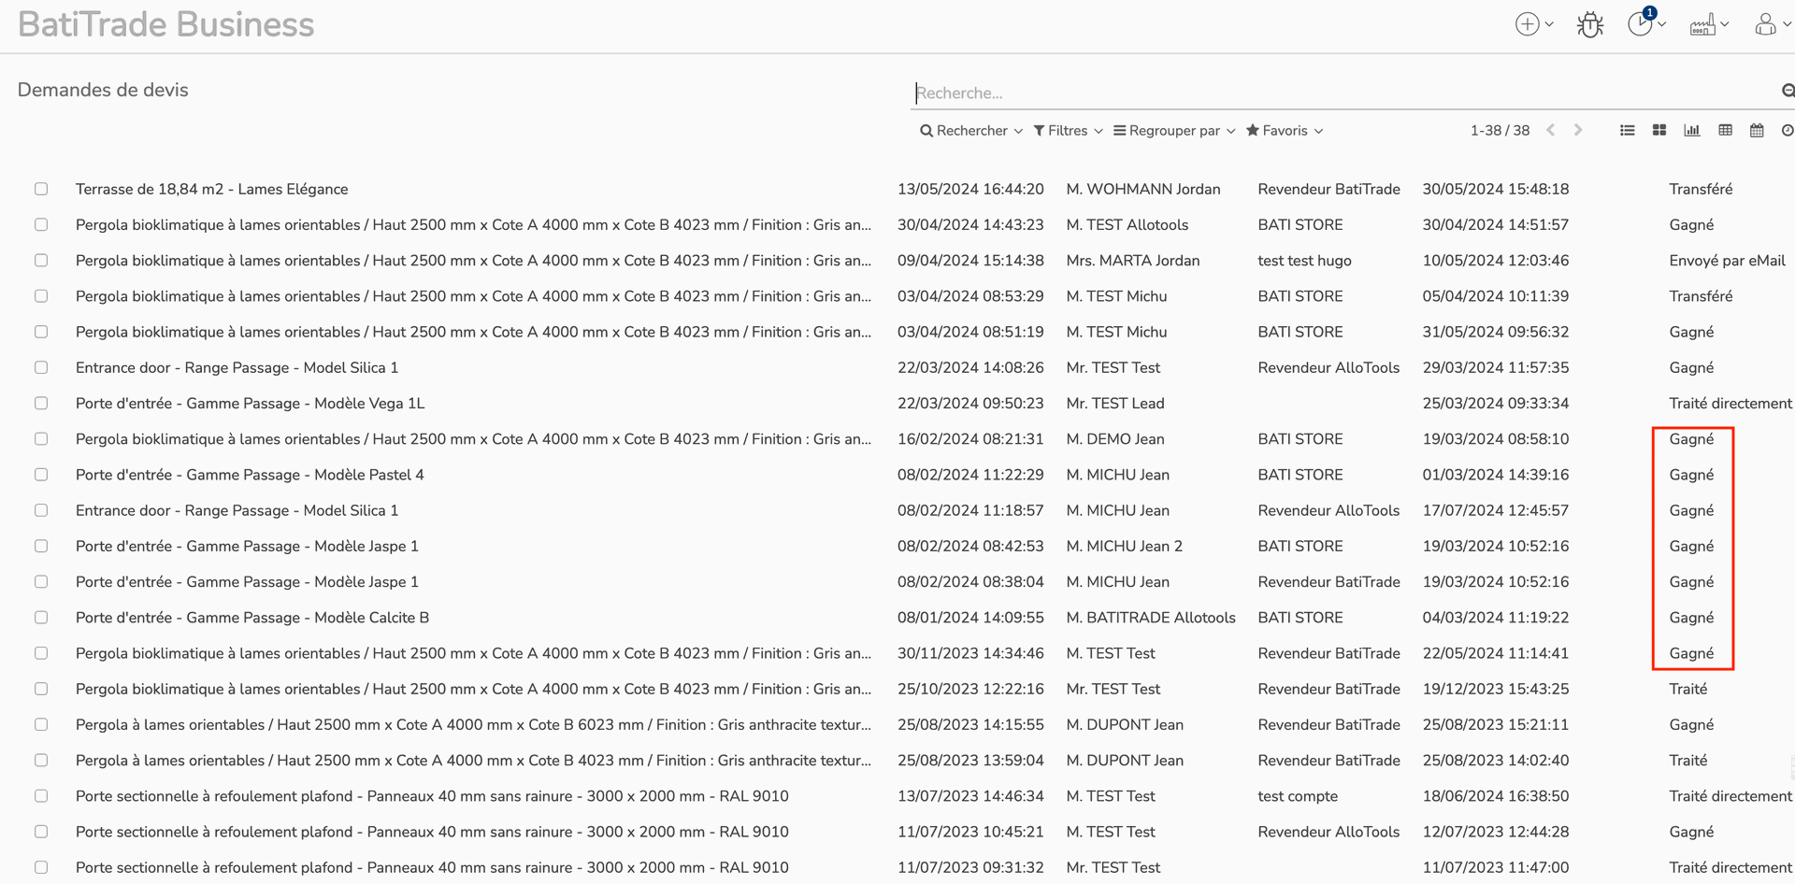Click customer M. BATITRADE Allotools
The height and width of the screenshot is (884, 1795).
coord(1151,618)
